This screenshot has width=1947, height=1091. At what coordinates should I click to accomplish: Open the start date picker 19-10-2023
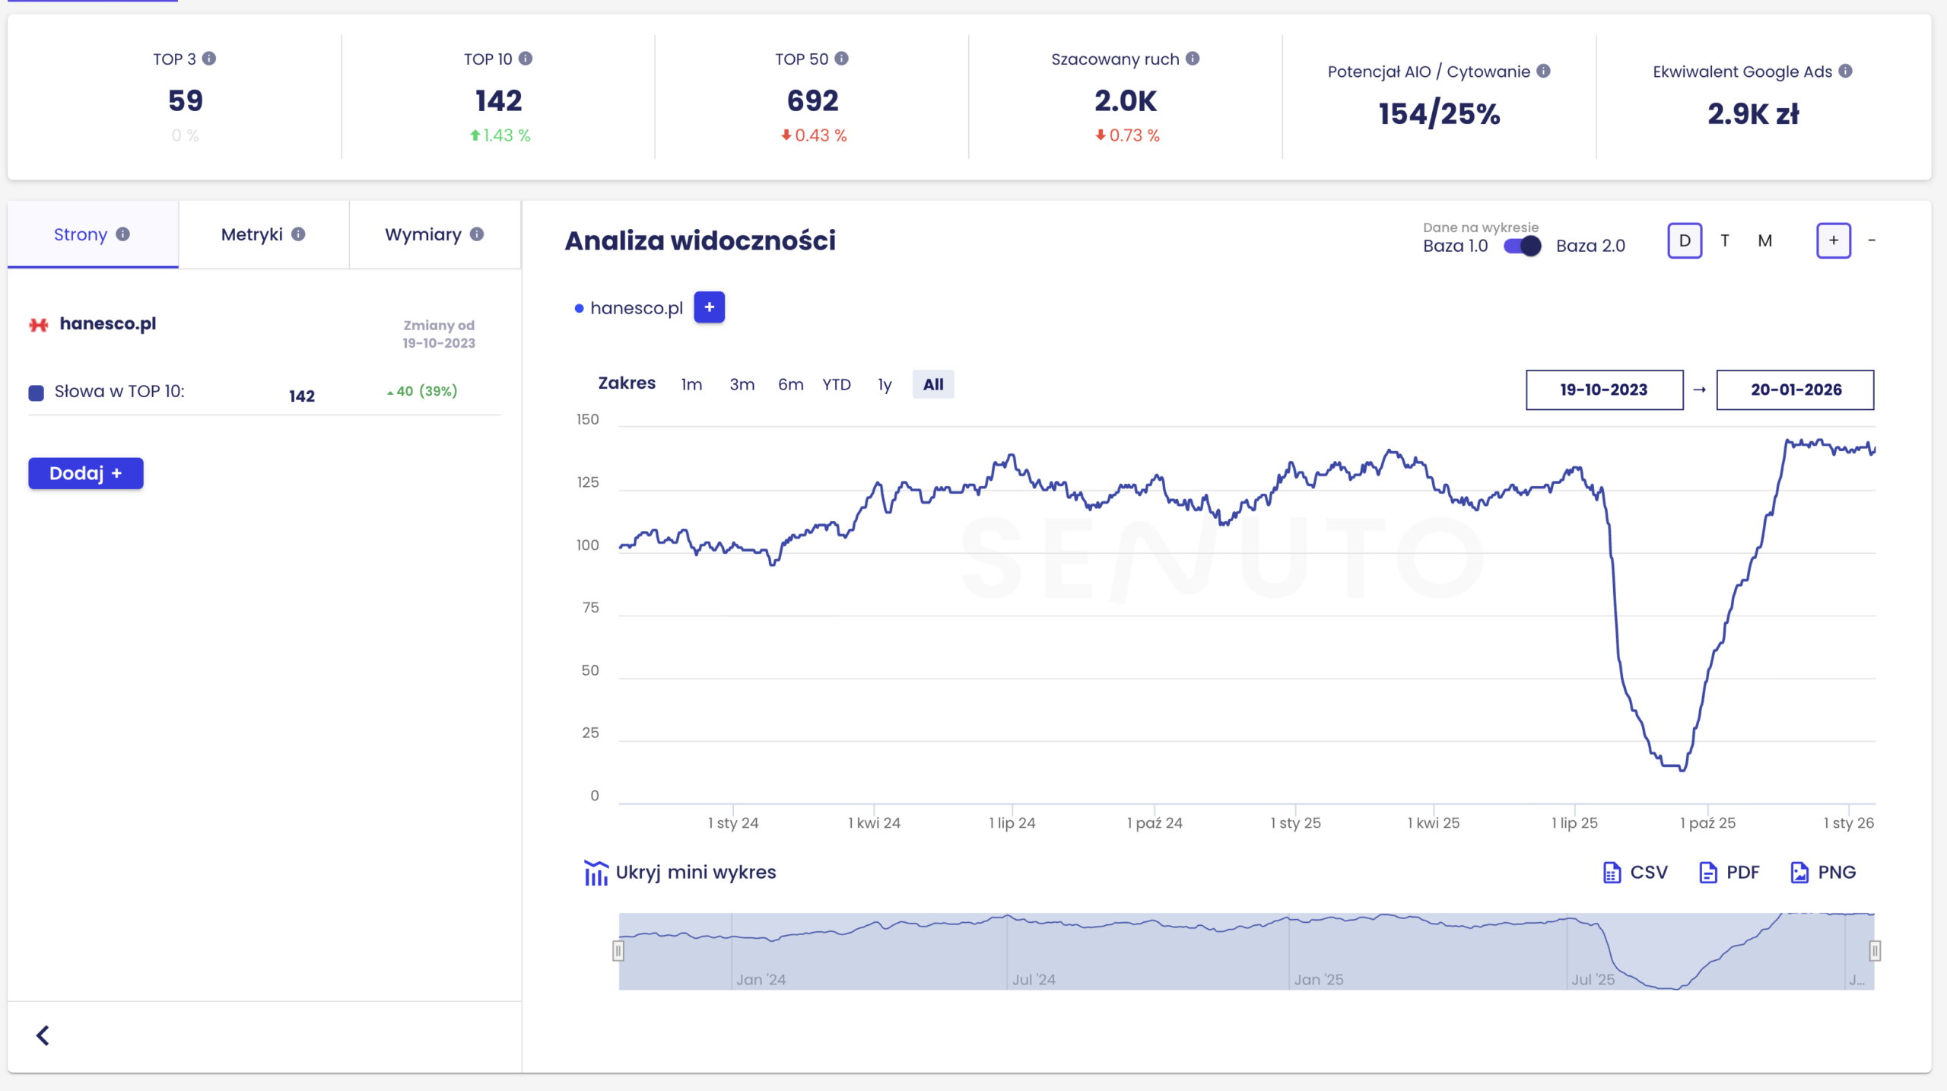[x=1604, y=390]
